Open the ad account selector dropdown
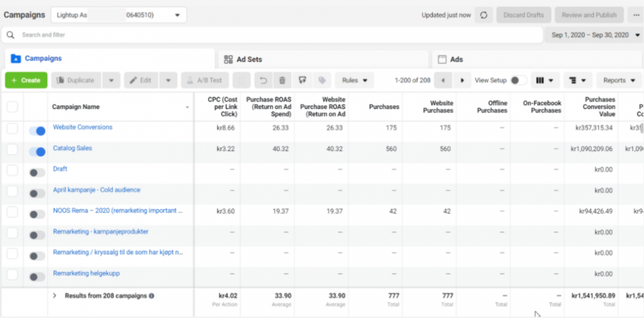 (x=118, y=15)
